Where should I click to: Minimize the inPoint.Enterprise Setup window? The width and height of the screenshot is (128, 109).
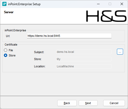(98, 4)
